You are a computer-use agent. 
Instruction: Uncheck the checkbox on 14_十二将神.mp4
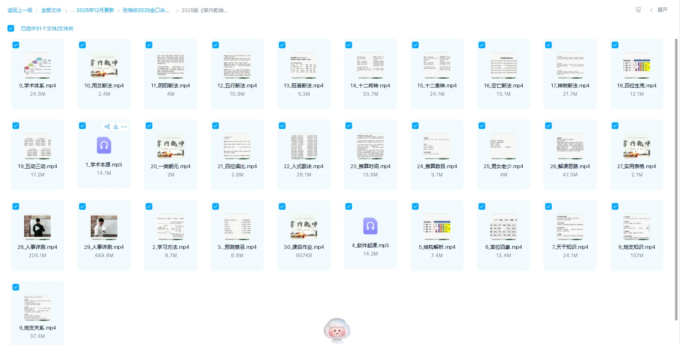(x=349, y=45)
